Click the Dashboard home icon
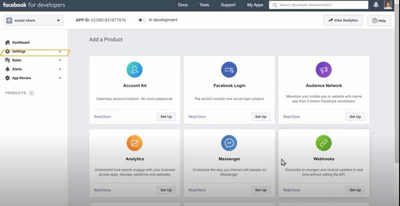Viewport: 400px width, 206px height. click(x=7, y=42)
